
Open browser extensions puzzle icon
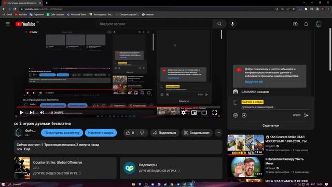306,9
